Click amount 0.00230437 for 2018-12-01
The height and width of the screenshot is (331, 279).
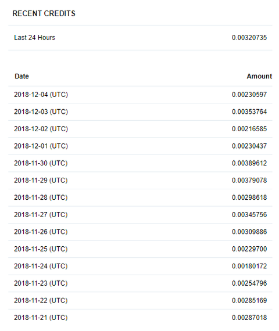pos(249,146)
